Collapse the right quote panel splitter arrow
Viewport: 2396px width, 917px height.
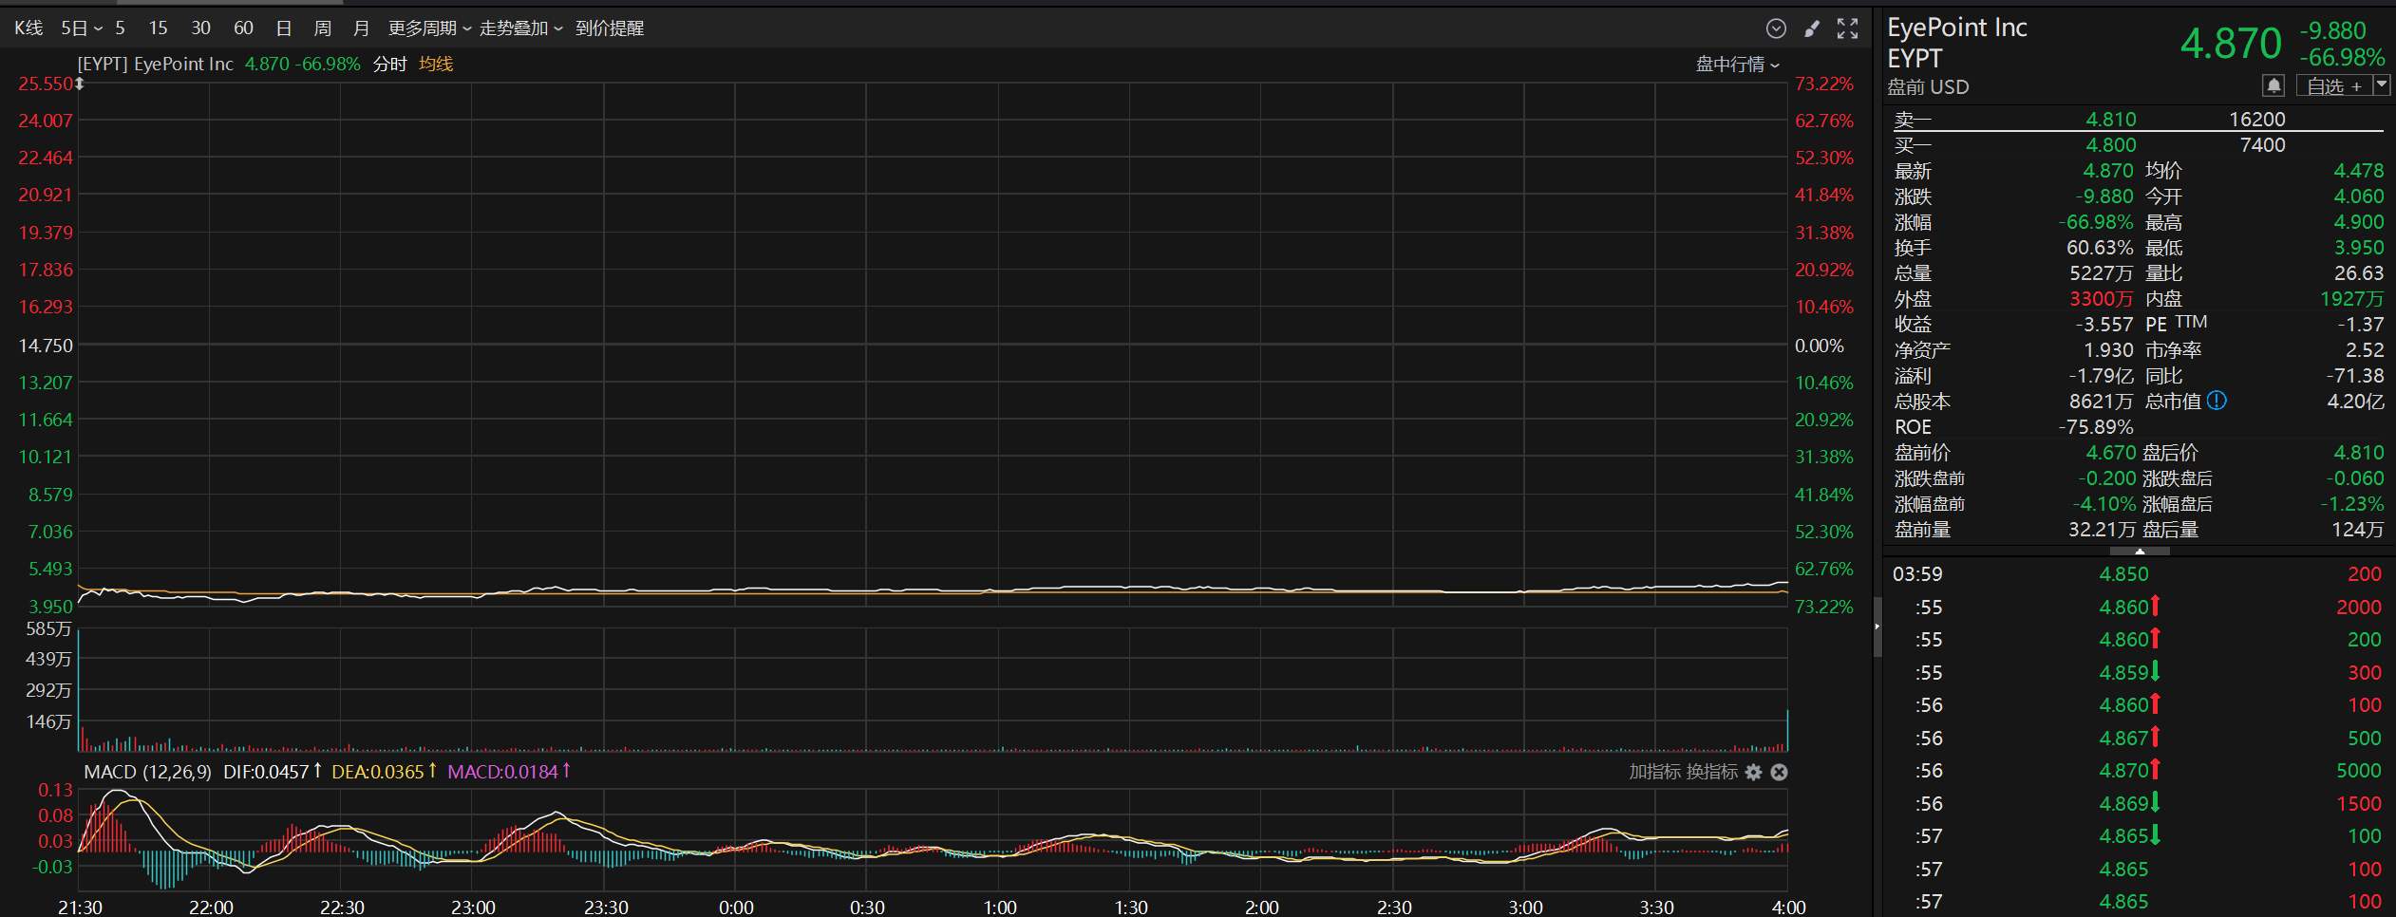tap(1877, 627)
